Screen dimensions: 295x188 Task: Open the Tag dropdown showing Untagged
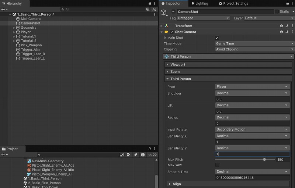(204, 18)
